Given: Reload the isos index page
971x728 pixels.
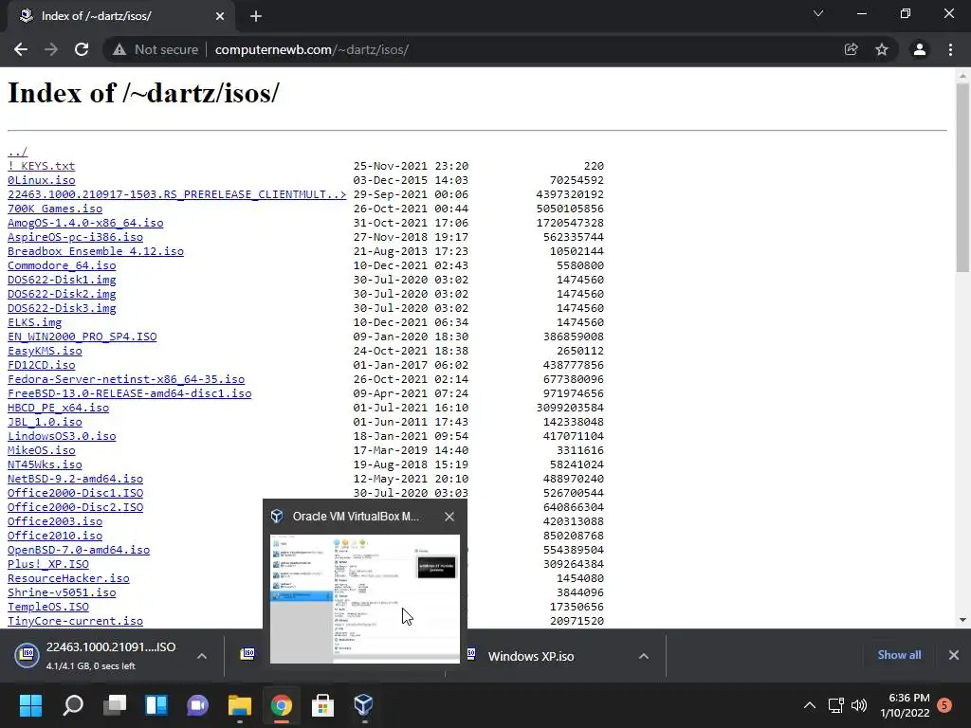Looking at the screenshot, I should 82,49.
